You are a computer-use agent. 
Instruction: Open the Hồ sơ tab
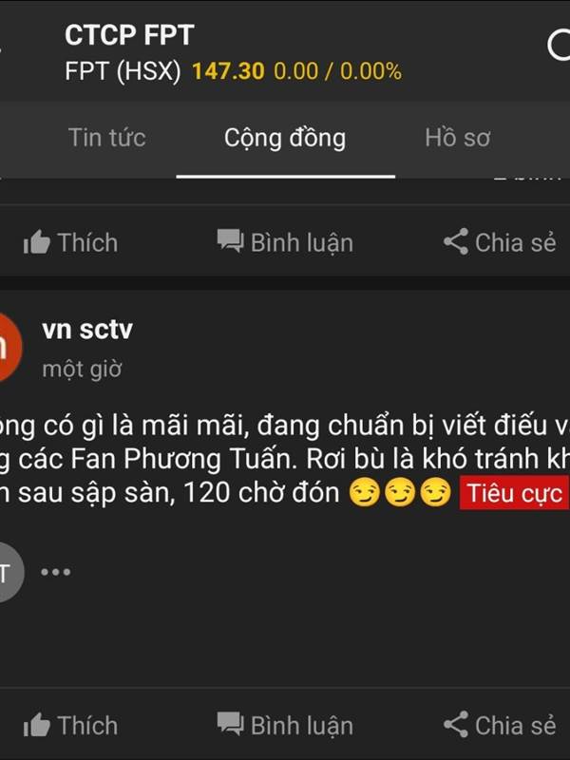point(458,138)
